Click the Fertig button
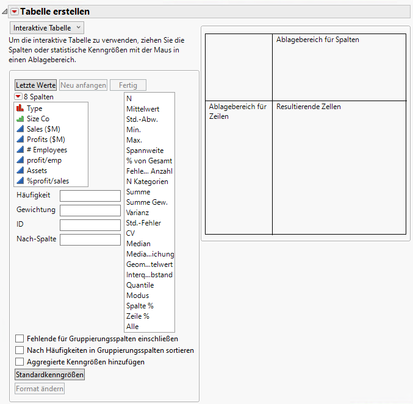Viewport: 413px width, 404px height. pos(128,85)
